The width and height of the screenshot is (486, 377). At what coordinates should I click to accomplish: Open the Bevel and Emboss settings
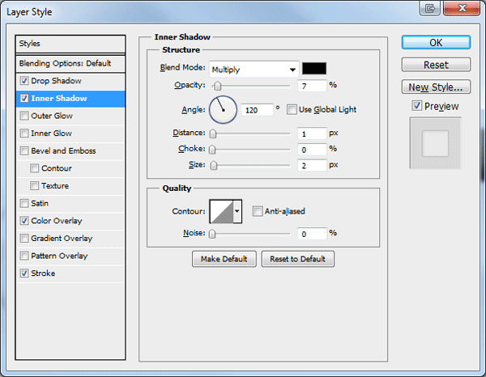[63, 150]
